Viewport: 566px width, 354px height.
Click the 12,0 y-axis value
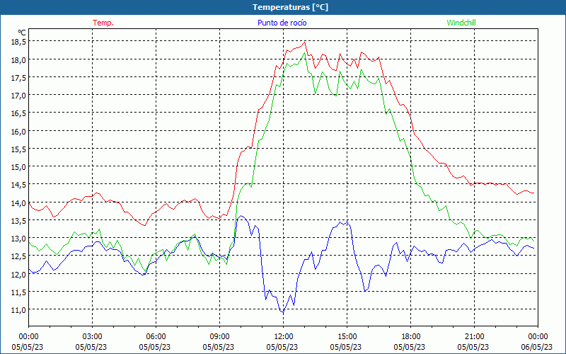coord(18,275)
